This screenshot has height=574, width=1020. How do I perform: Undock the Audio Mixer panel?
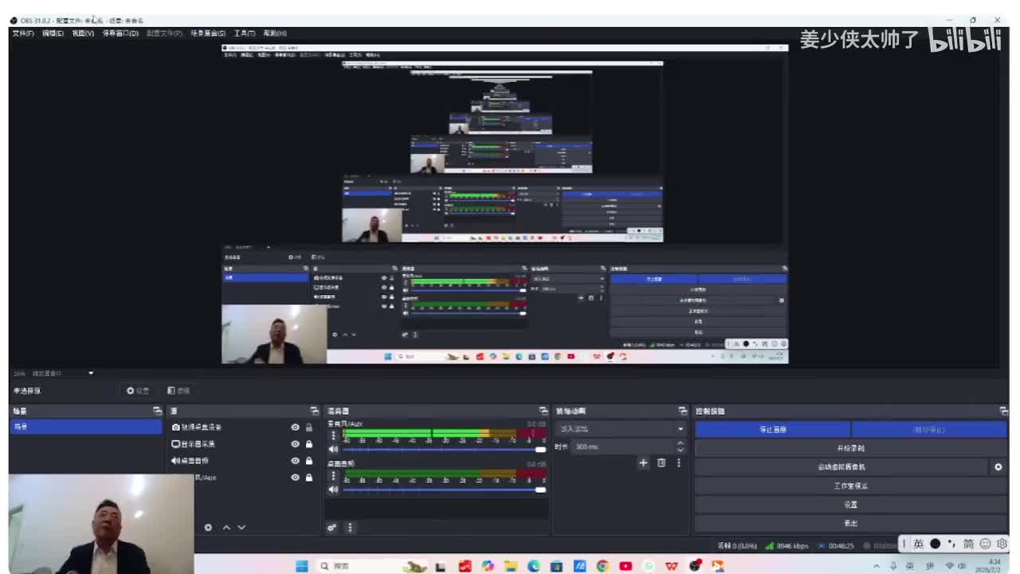click(543, 411)
